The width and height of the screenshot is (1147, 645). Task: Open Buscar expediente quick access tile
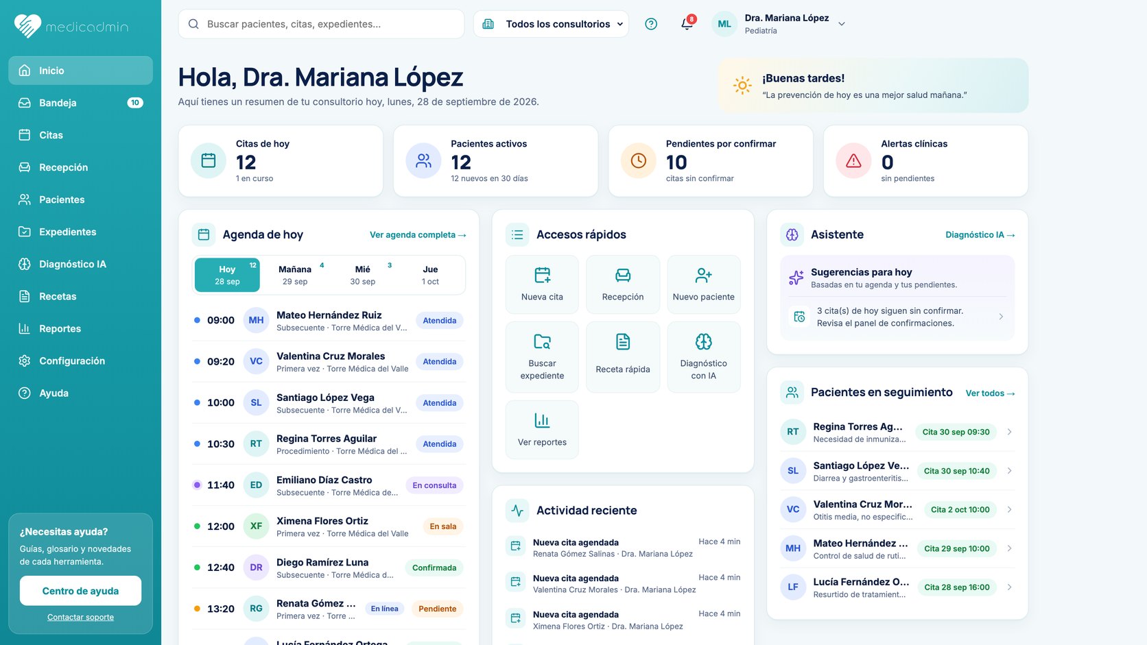[542, 357]
